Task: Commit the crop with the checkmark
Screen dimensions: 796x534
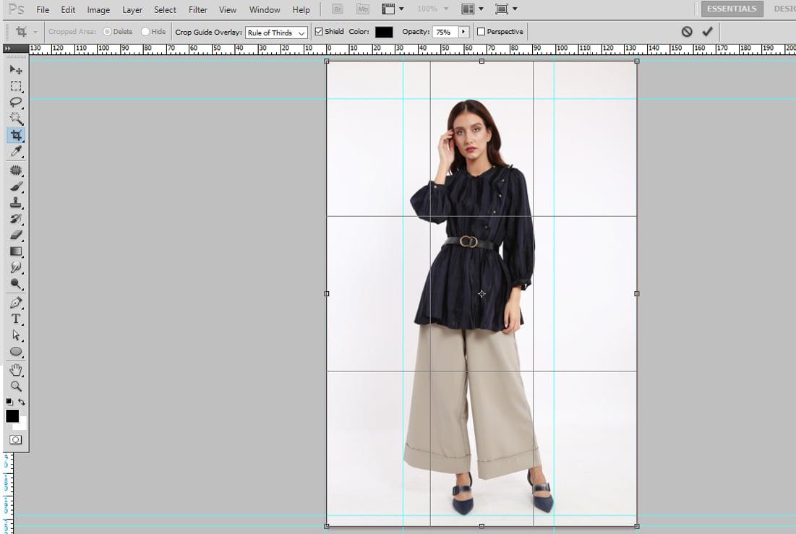Action: point(707,31)
